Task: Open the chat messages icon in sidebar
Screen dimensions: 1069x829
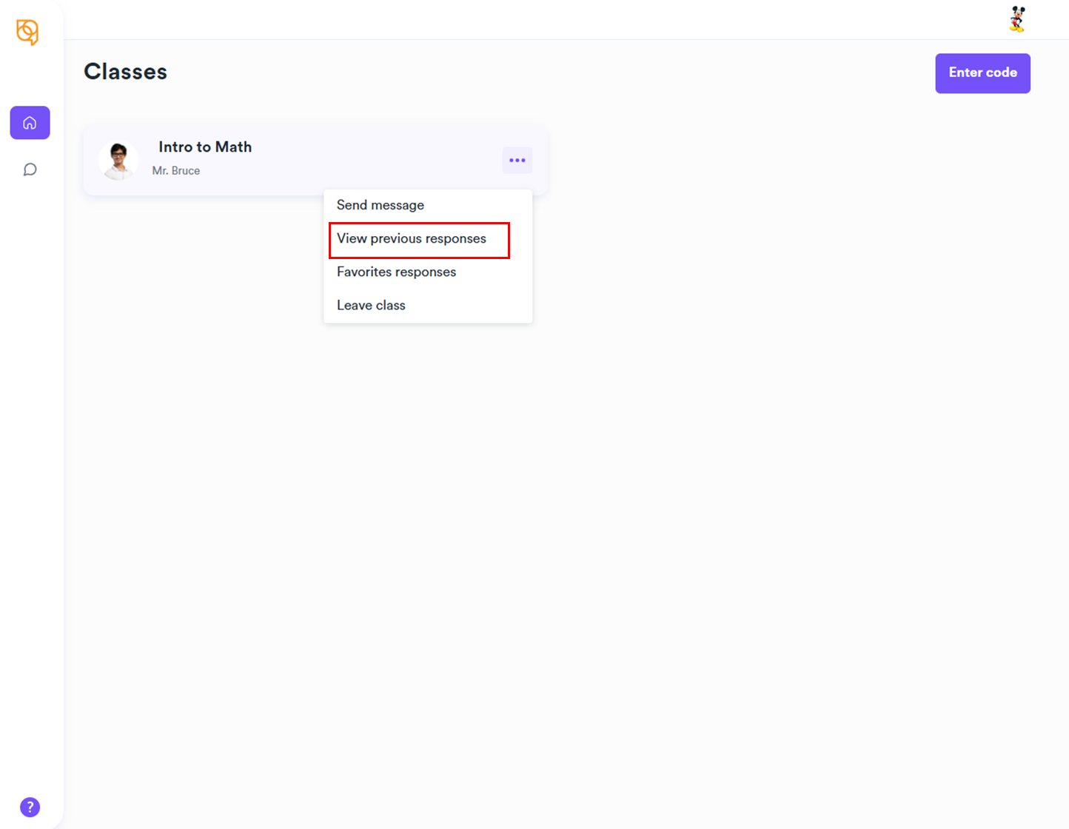Action: (30, 170)
